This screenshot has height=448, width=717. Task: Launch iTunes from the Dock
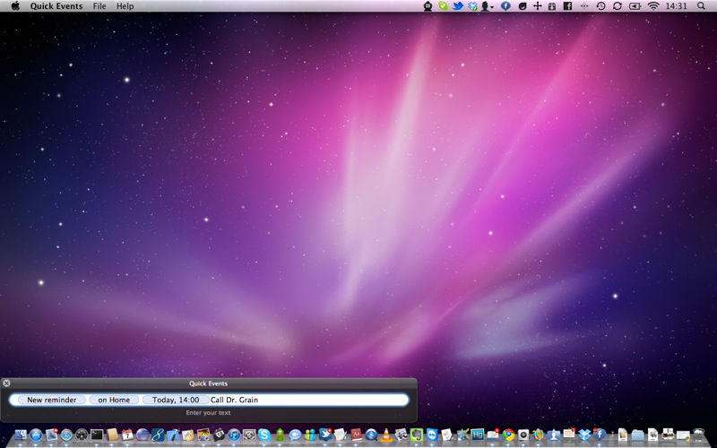234,435
